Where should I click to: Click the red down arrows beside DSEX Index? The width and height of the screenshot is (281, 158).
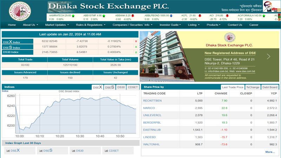(x=136, y=41)
